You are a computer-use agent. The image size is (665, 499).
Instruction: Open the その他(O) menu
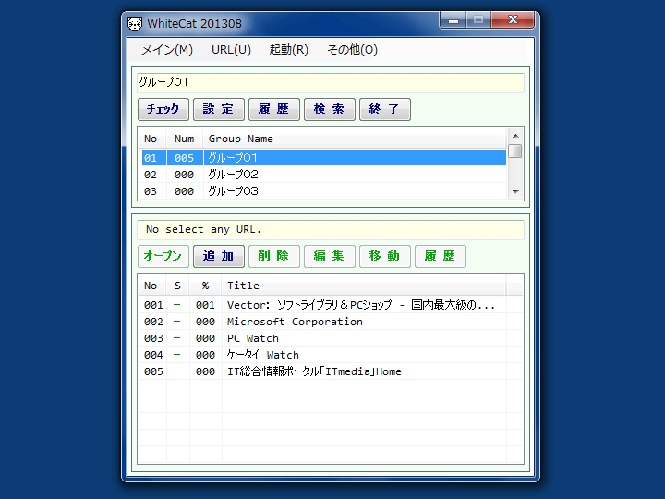pyautogui.click(x=352, y=50)
